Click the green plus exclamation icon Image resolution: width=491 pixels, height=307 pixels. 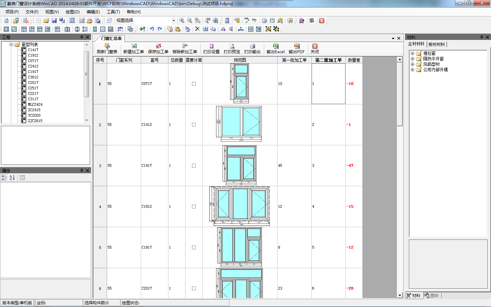(x=142, y=29)
